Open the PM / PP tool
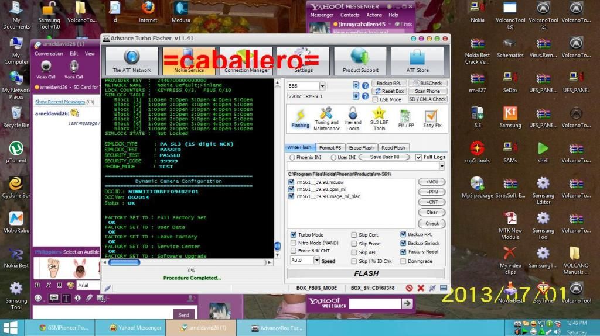Image resolution: width=600 pixels, height=336 pixels. (406, 117)
